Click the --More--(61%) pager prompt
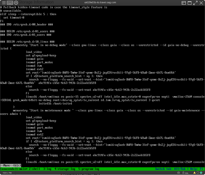 (x=11, y=165)
